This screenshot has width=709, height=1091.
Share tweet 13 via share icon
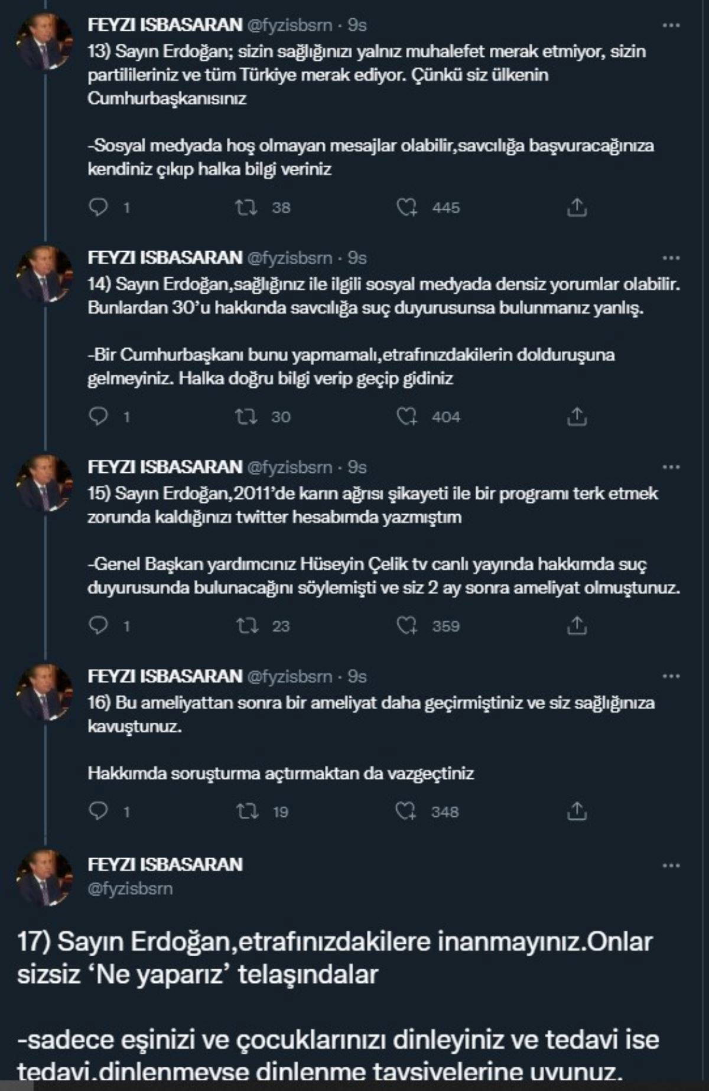pyautogui.click(x=577, y=207)
